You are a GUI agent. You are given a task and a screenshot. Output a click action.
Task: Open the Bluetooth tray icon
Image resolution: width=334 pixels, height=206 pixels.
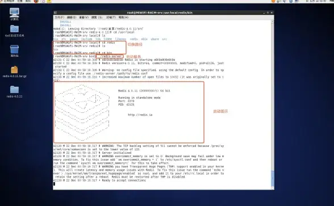(x=291, y=1)
